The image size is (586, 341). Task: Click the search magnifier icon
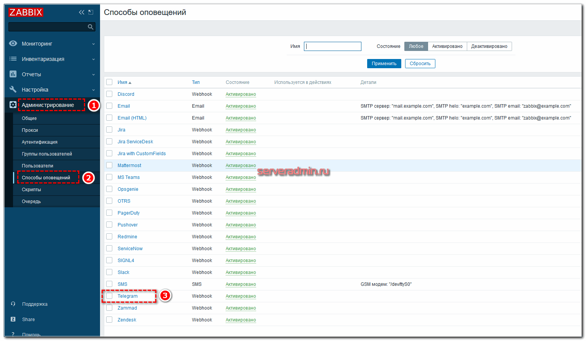pyautogui.click(x=90, y=27)
